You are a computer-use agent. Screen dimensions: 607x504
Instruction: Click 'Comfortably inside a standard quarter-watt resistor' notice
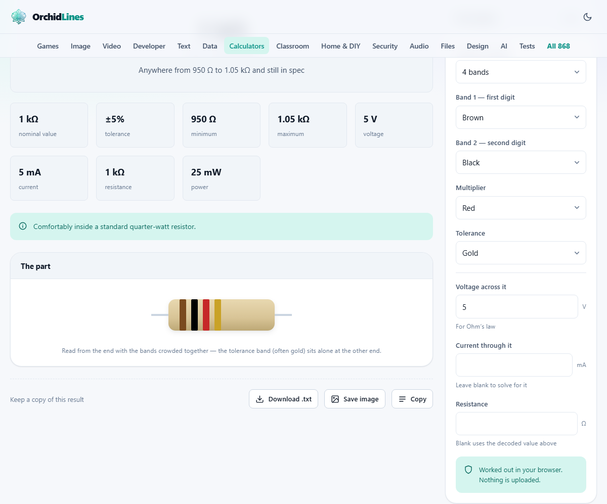[222, 226]
